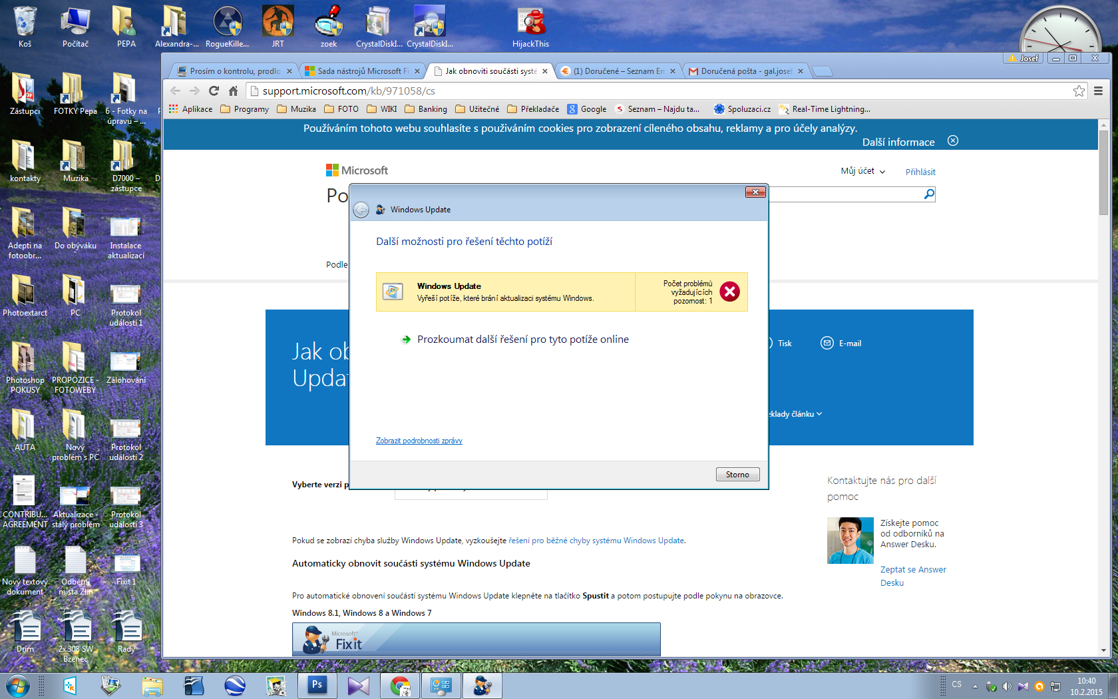Click the Josef user profile button
This screenshot has height=699, width=1118.
(x=1024, y=59)
